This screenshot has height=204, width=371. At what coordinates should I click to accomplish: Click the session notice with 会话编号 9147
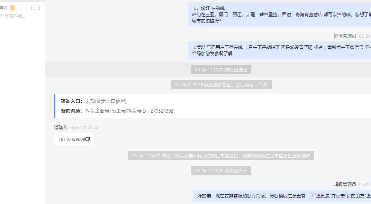[x=221, y=85]
